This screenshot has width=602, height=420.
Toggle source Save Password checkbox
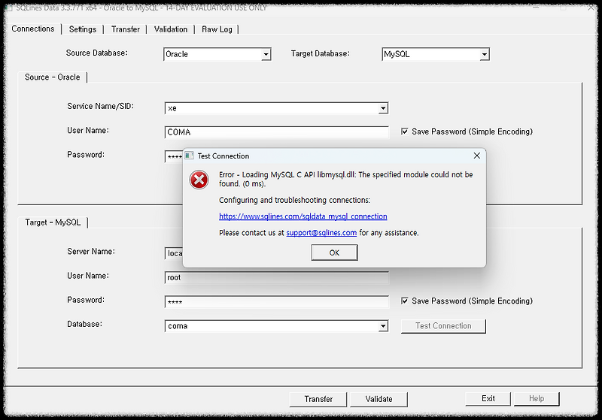click(x=404, y=131)
